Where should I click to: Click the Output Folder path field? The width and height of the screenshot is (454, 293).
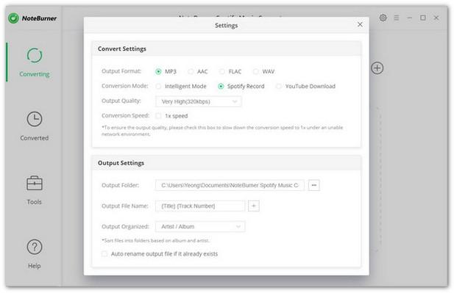[x=230, y=185]
